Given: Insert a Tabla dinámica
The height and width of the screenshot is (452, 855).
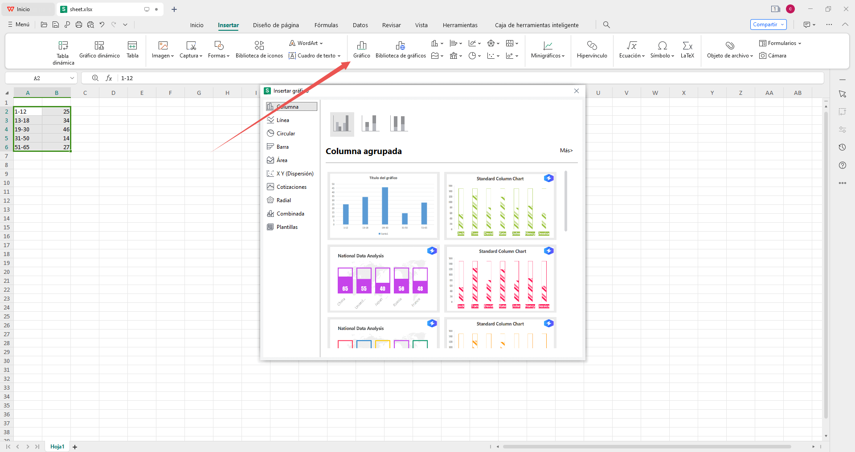Looking at the screenshot, I should tap(62, 51).
